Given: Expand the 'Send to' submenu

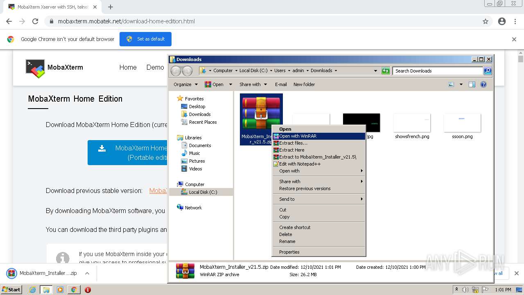Looking at the screenshot, I should 319,199.
